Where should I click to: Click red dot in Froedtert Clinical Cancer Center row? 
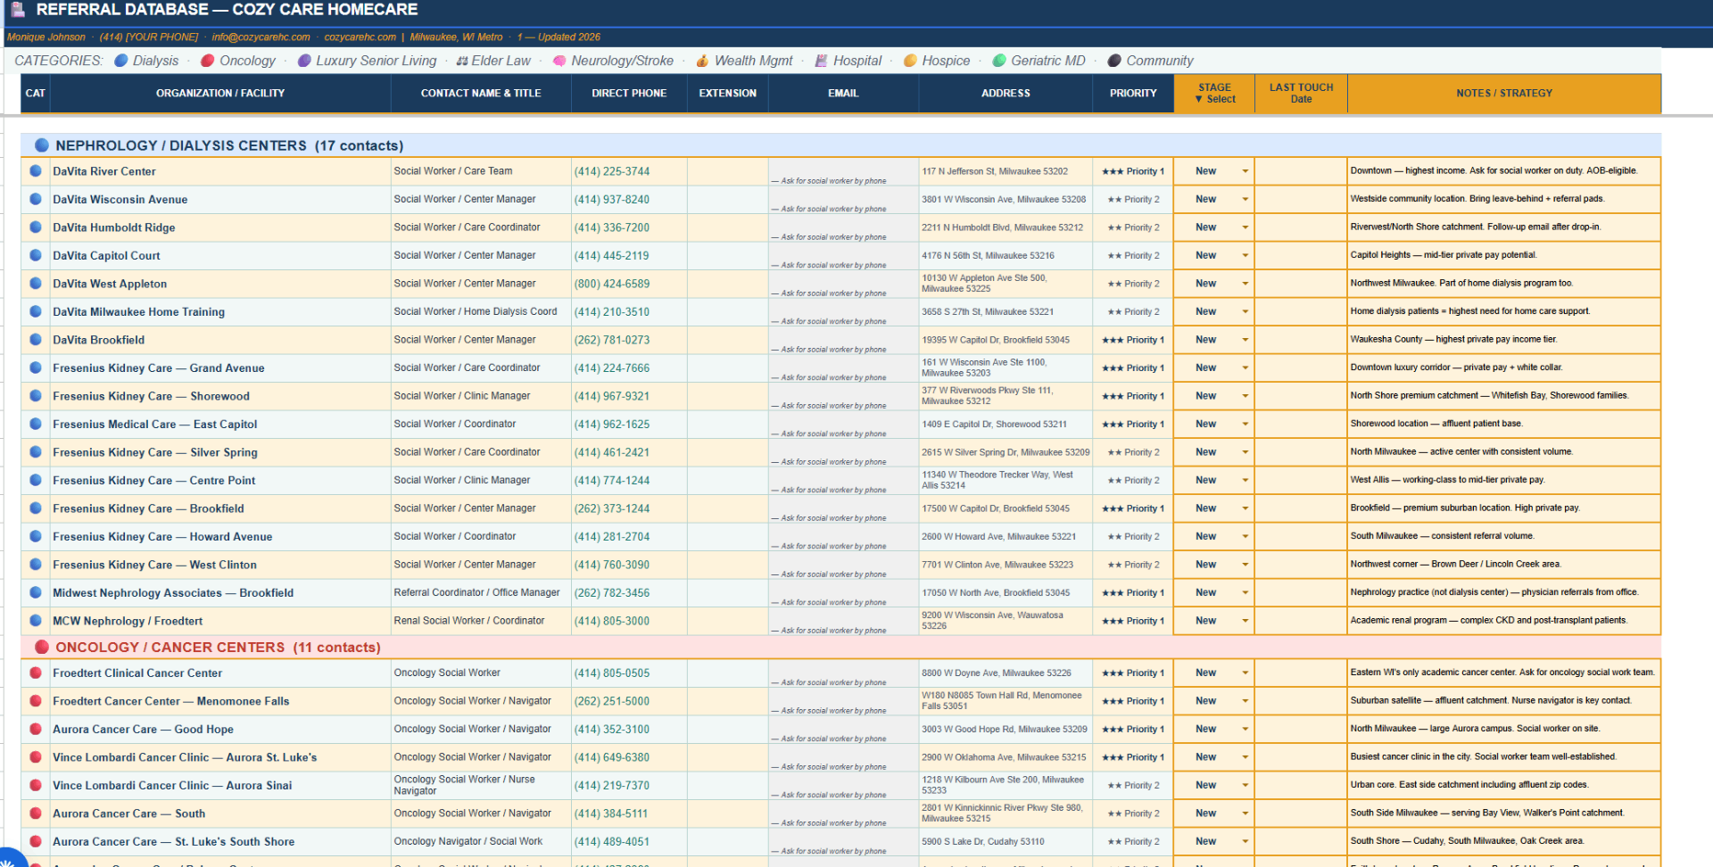coord(36,673)
